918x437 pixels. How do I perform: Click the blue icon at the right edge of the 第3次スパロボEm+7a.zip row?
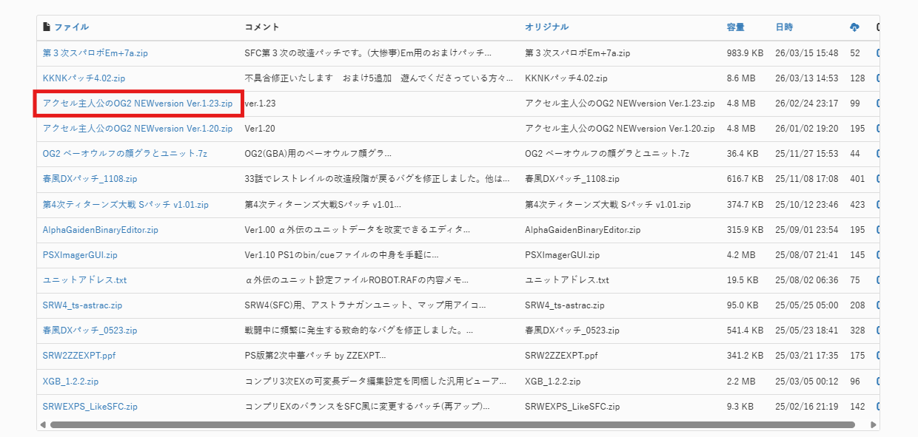tap(877, 52)
